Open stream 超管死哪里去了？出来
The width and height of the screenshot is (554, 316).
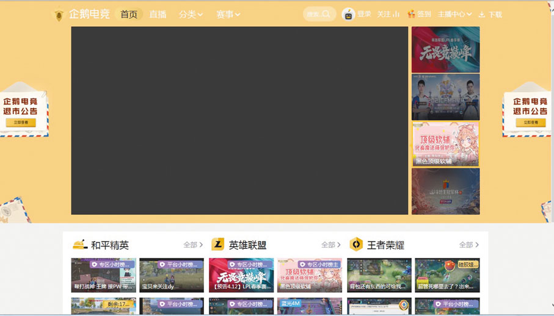pos(447,275)
